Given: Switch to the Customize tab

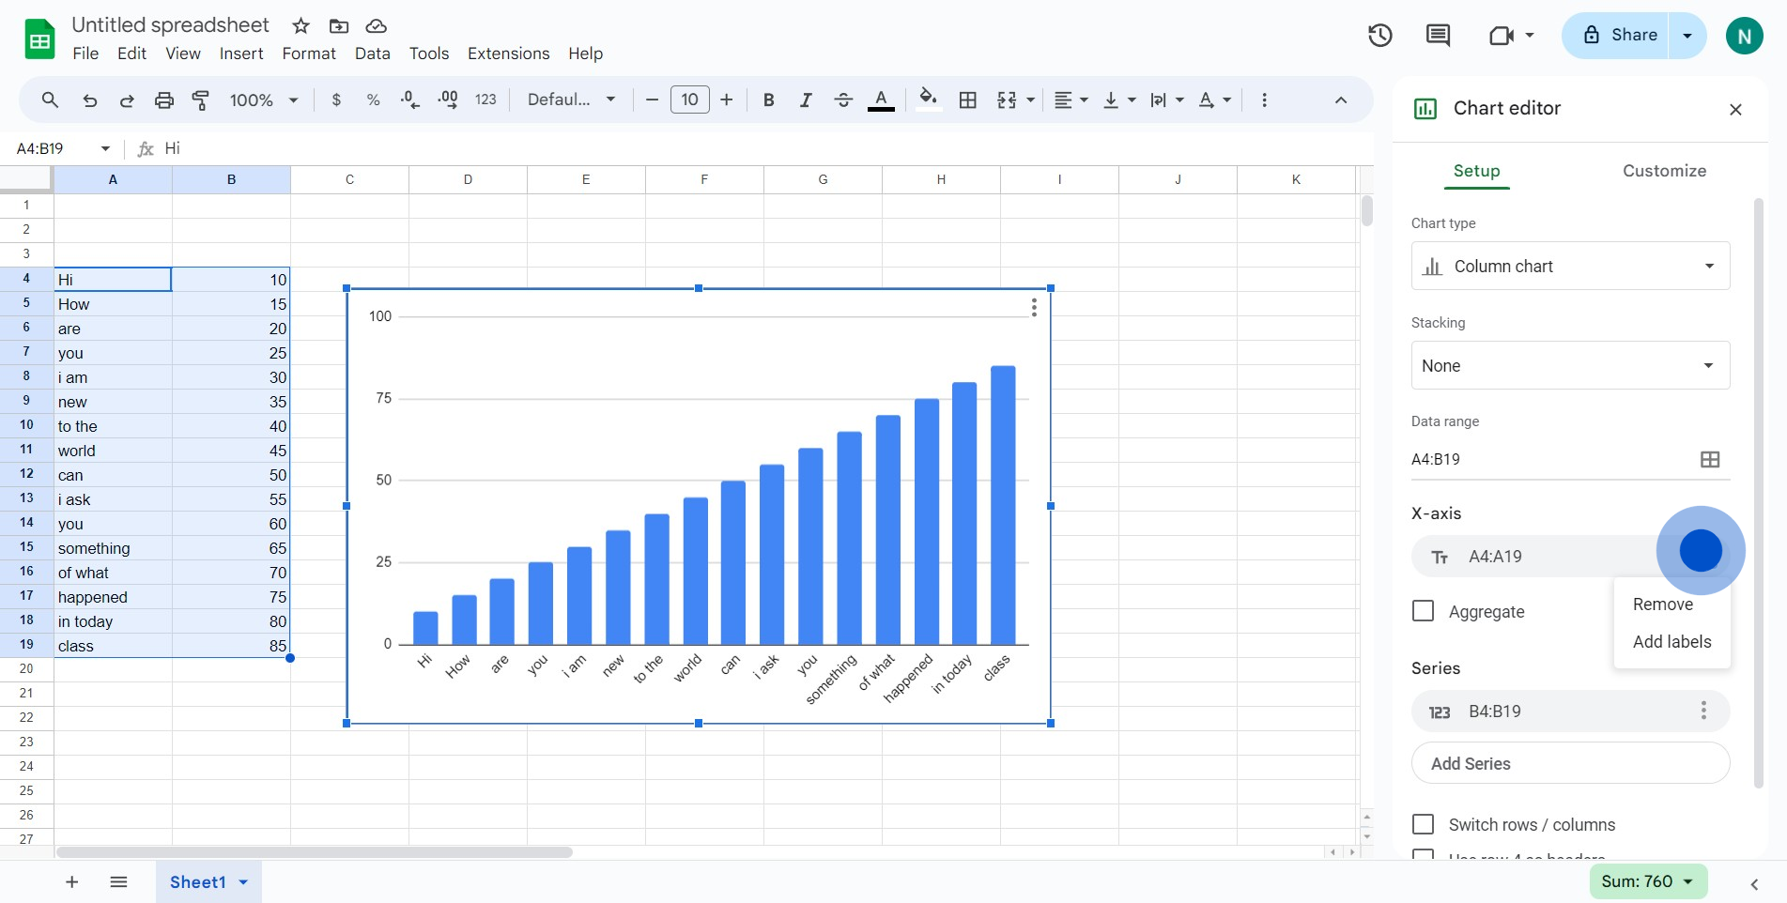Looking at the screenshot, I should (1664, 171).
